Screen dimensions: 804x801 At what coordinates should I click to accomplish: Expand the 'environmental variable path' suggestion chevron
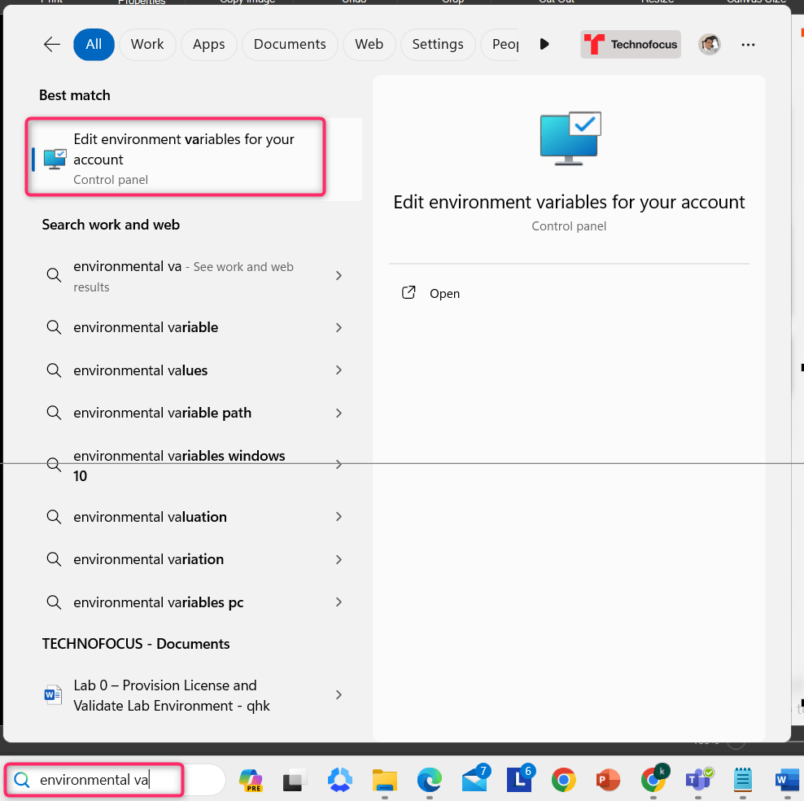(339, 414)
